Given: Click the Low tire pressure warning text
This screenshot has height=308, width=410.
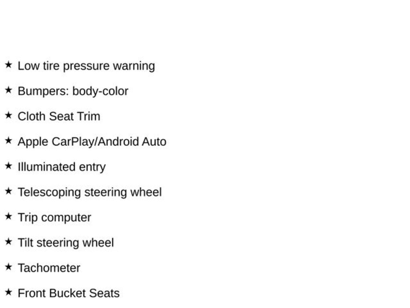Looking at the screenshot, I should click(x=86, y=66).
